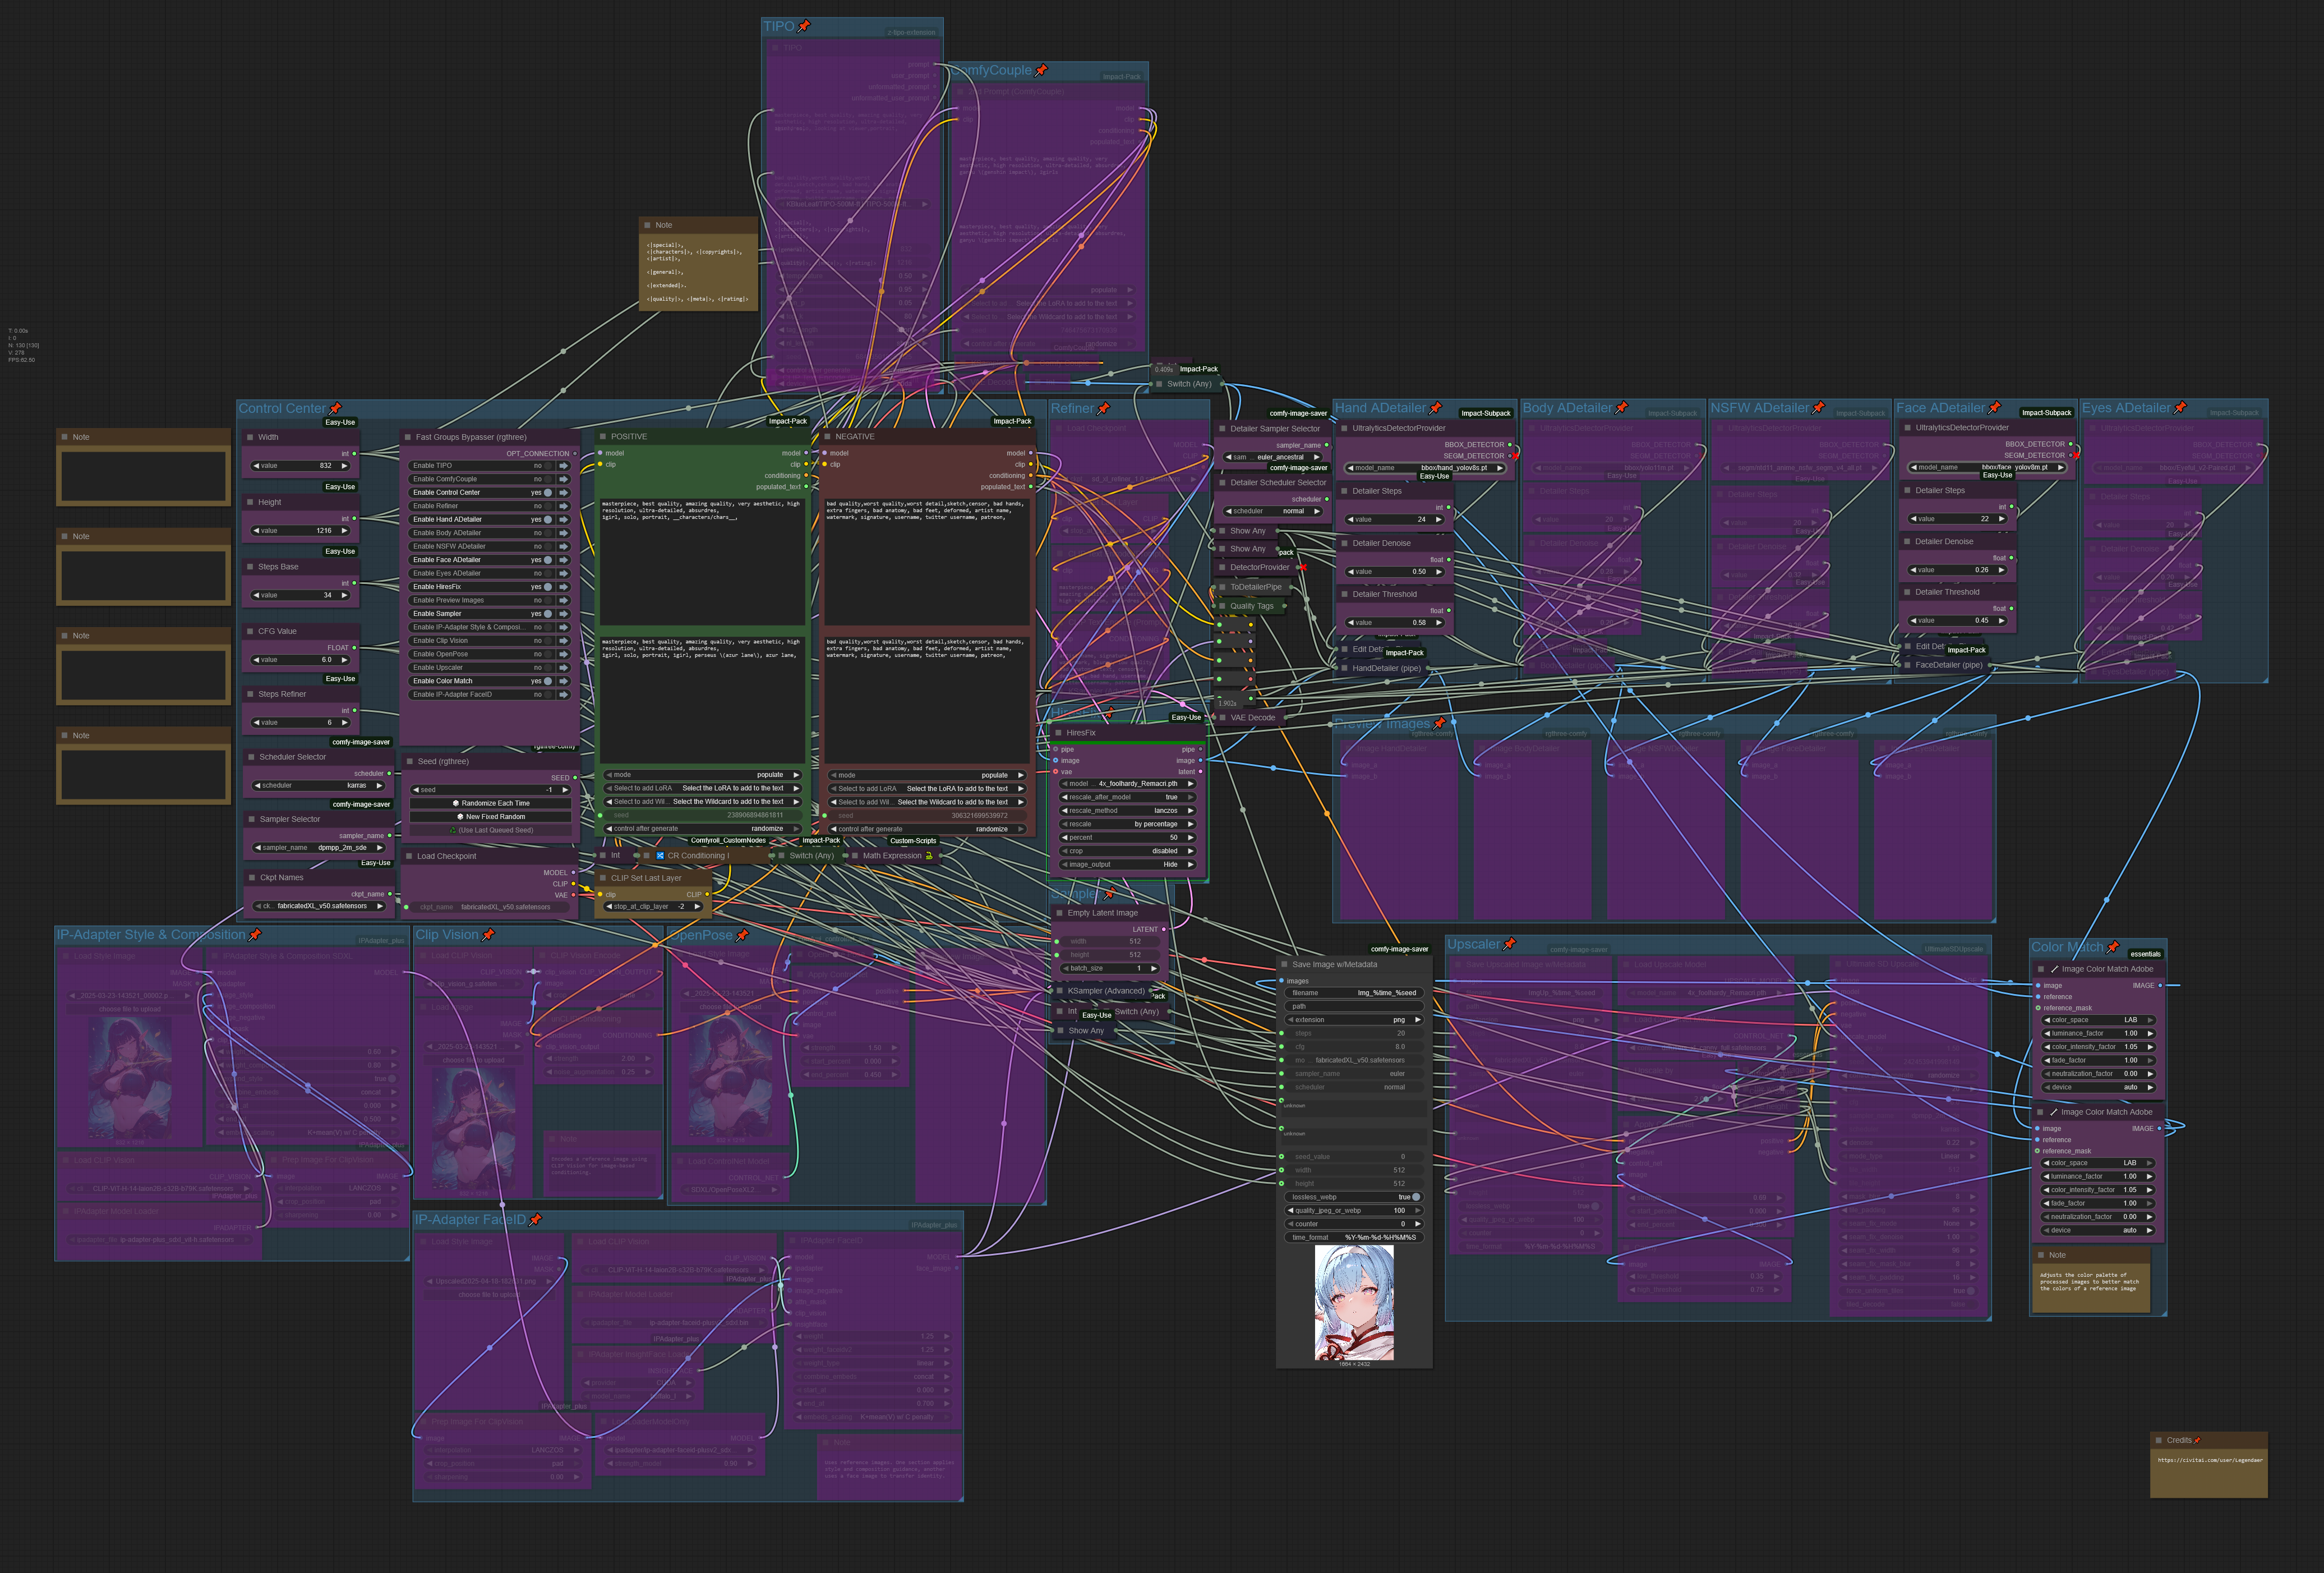Click the jump arrow on Enable HiresFix row

click(x=564, y=587)
